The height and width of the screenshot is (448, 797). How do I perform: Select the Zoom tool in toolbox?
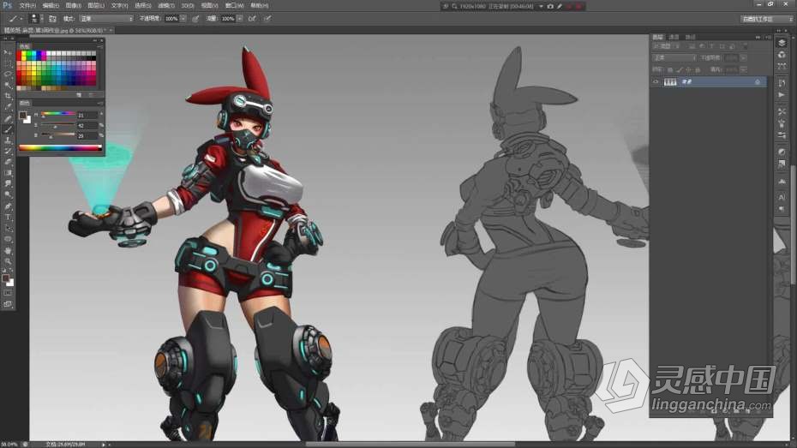[8, 261]
